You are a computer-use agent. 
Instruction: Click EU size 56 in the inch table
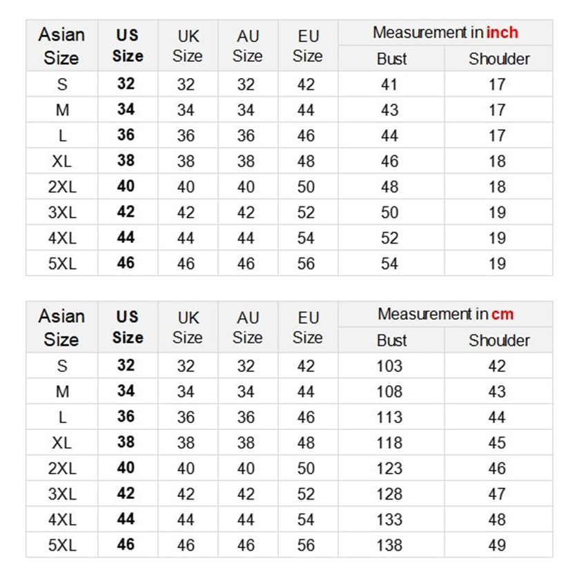click(x=306, y=263)
